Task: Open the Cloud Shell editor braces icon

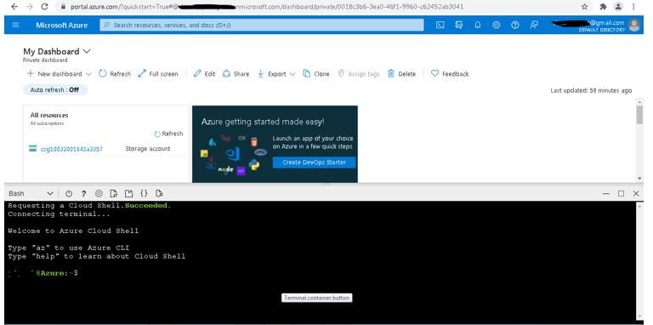Action: tap(144, 193)
